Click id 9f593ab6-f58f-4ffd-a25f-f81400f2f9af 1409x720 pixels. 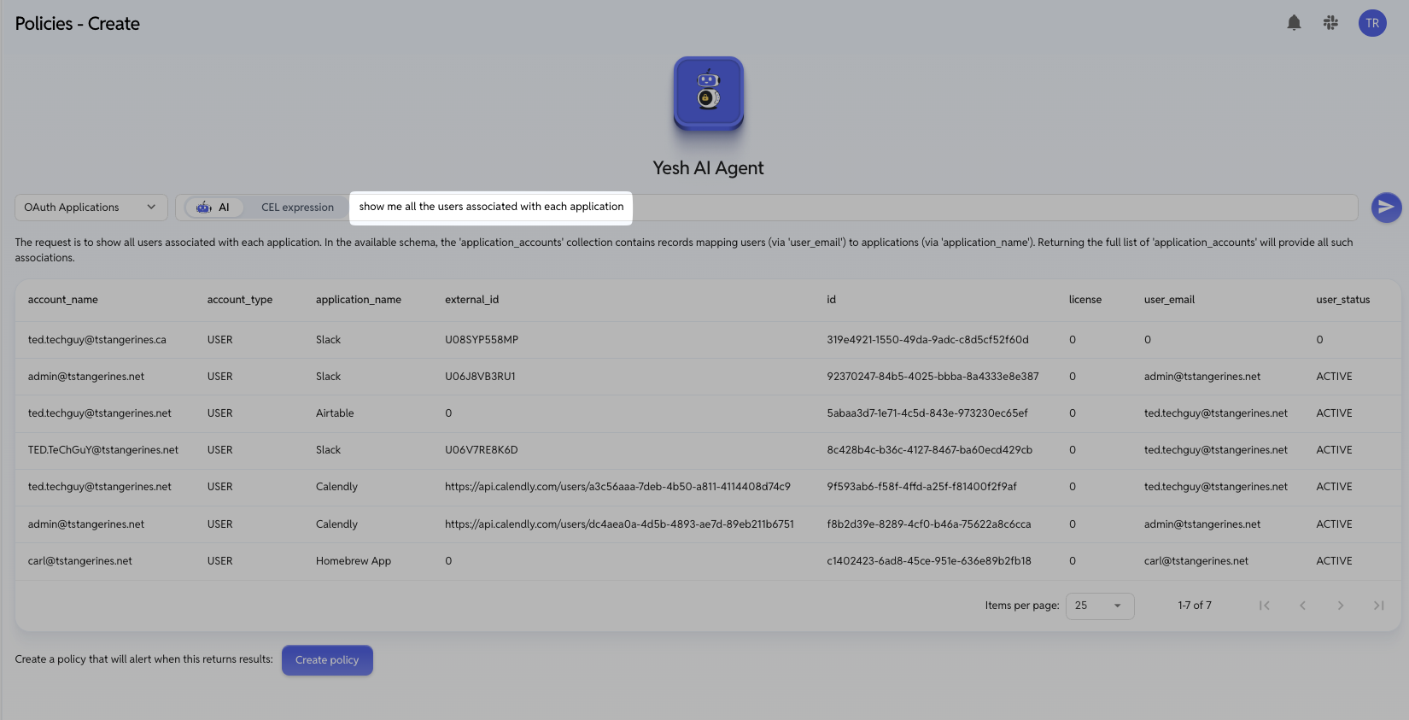coord(921,487)
